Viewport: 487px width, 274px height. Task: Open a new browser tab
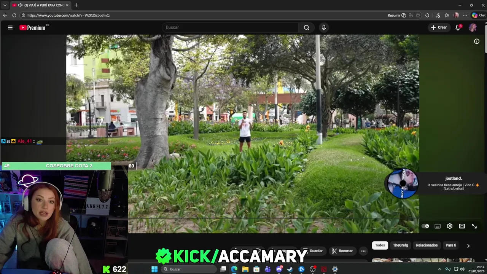(x=76, y=5)
